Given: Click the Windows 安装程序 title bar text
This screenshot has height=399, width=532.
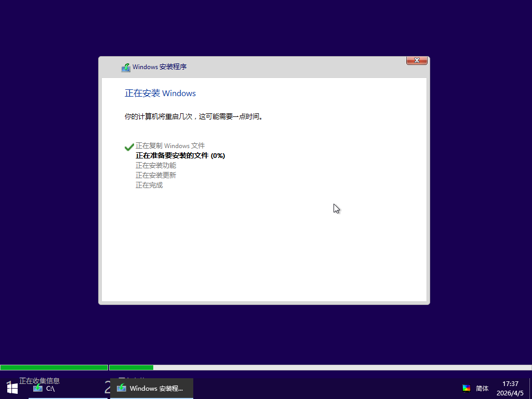Looking at the screenshot, I should (x=159, y=67).
